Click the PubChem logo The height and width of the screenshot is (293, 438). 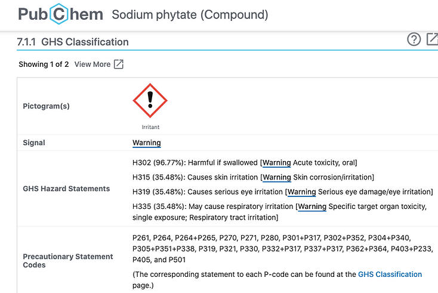(x=60, y=14)
